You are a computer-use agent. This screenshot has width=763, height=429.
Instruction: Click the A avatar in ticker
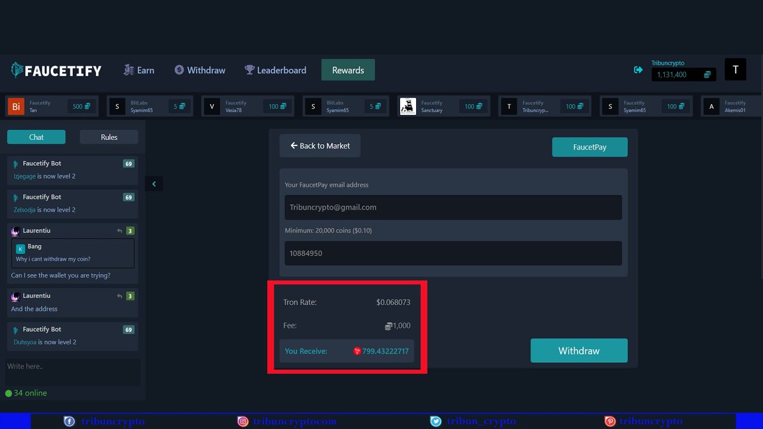click(711, 107)
